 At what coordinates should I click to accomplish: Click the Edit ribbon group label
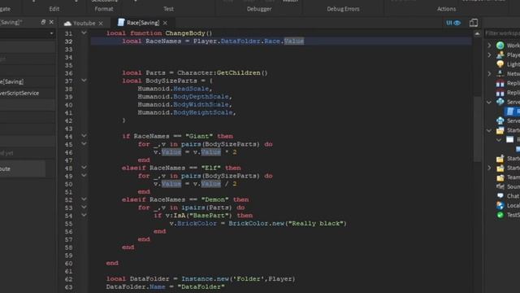(54, 9)
